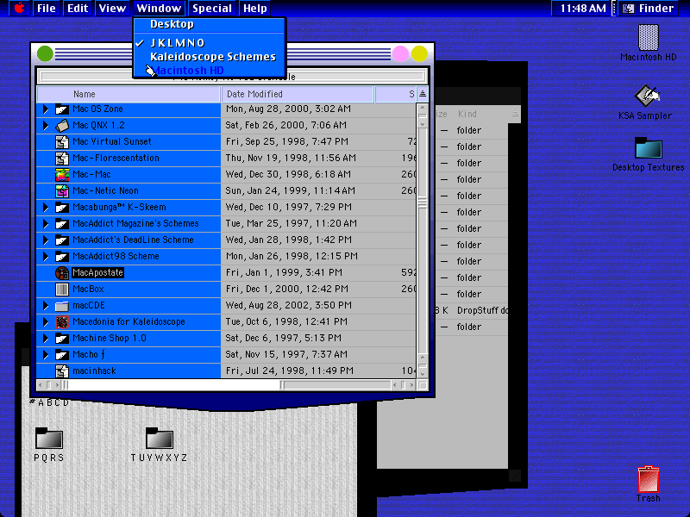The image size is (690, 517).
Task: Open the Apple menu icon
Action: click(19, 8)
